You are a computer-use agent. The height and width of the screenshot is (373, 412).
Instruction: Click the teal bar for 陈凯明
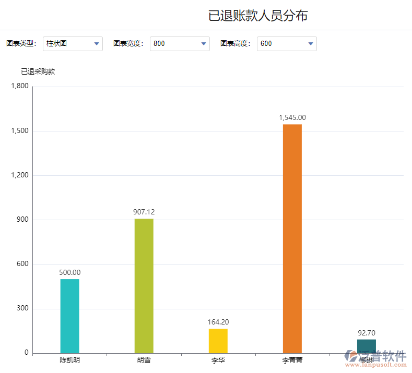pos(69,316)
